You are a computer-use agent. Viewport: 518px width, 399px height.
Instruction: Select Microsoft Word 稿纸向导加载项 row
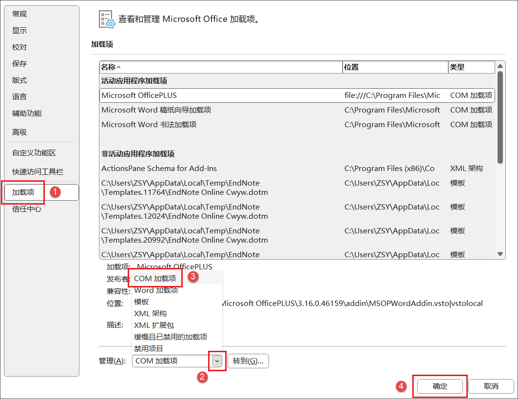click(297, 110)
